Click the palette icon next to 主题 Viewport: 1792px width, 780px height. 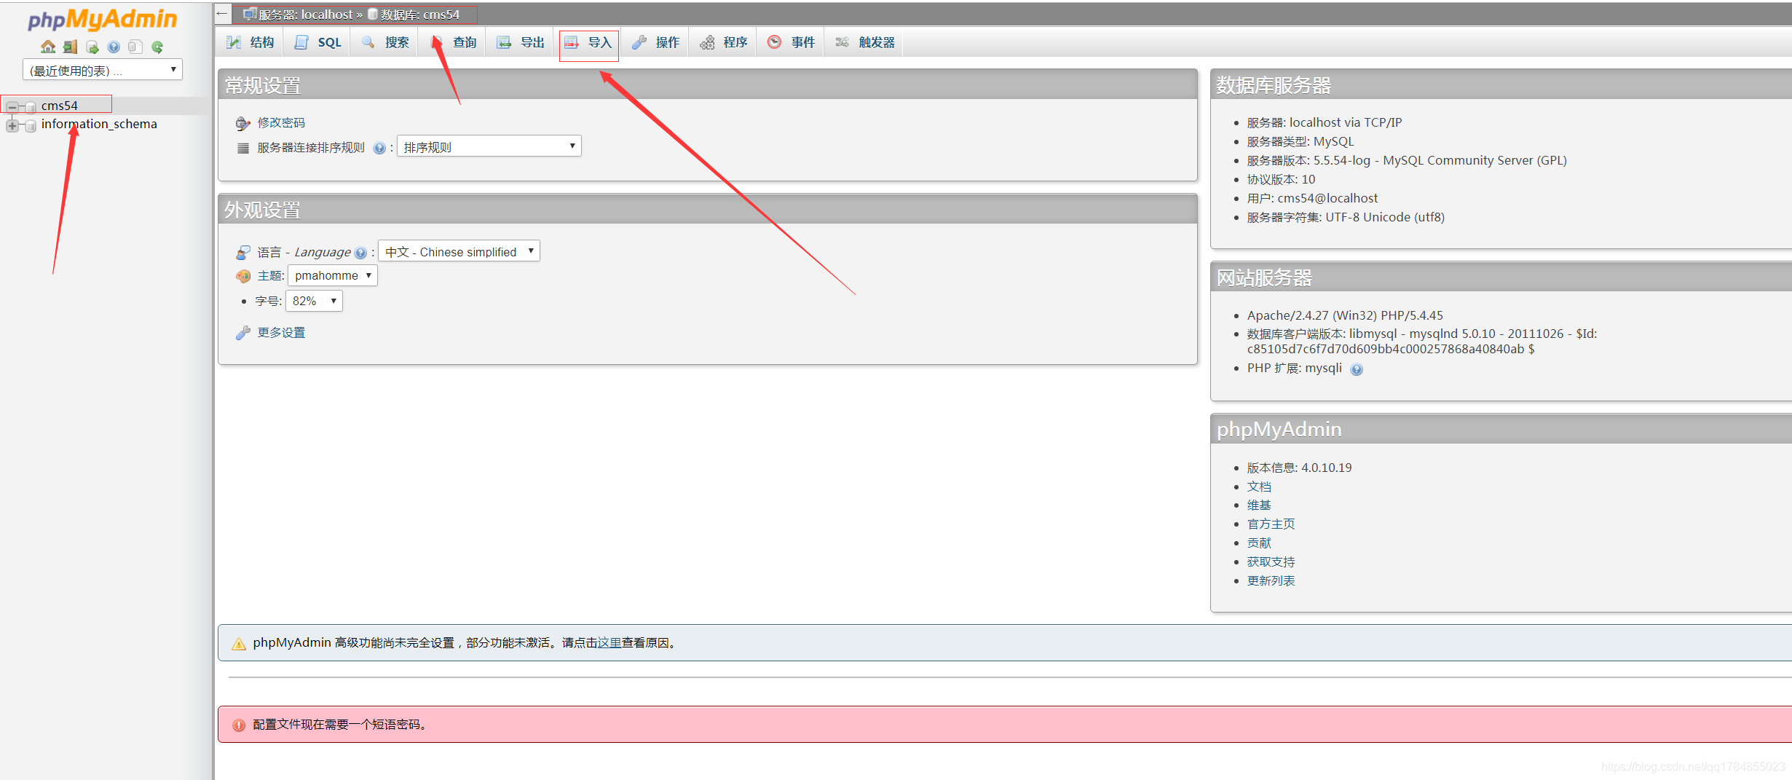[242, 276]
